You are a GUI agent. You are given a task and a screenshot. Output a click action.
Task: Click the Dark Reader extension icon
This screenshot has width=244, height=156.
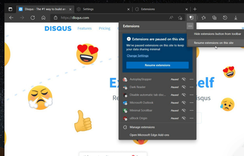coord(125,87)
